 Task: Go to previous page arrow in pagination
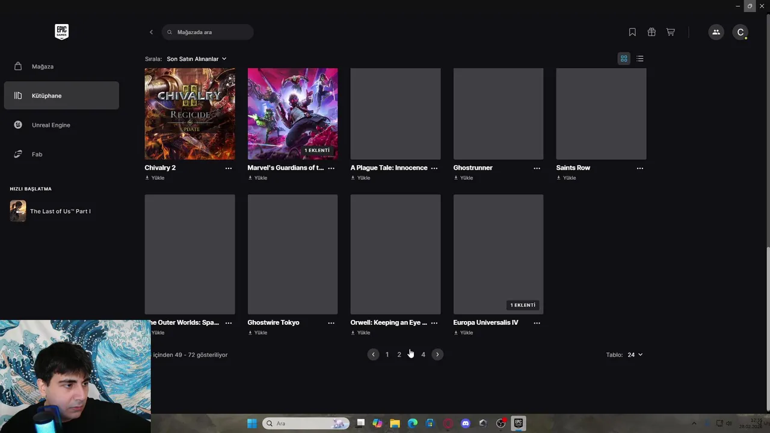(373, 355)
